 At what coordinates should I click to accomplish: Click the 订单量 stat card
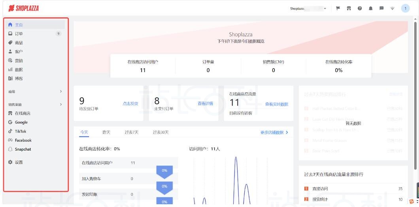(x=208, y=66)
